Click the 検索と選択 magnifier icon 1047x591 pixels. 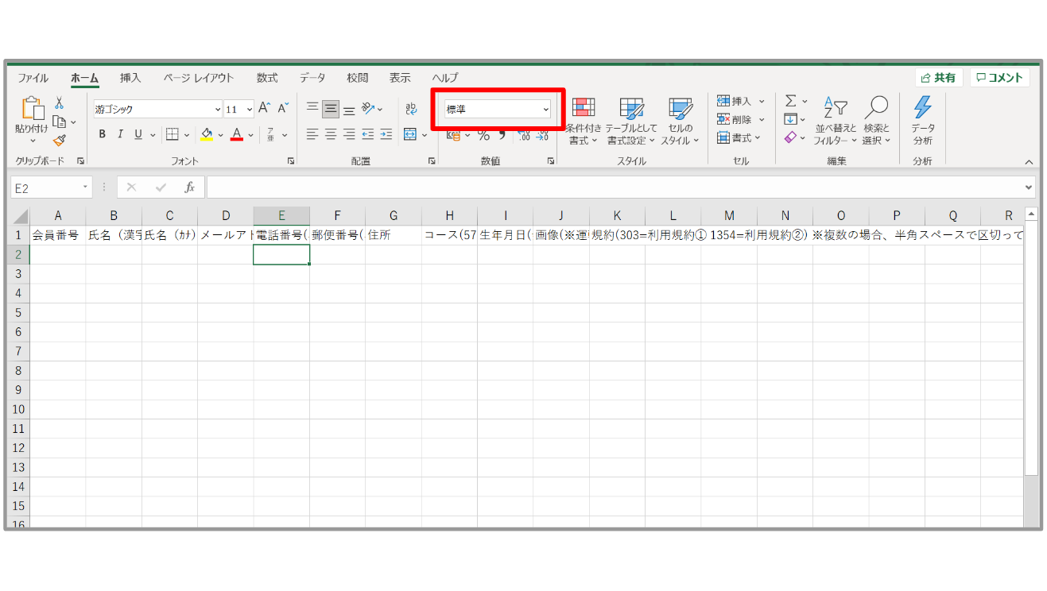point(876,121)
